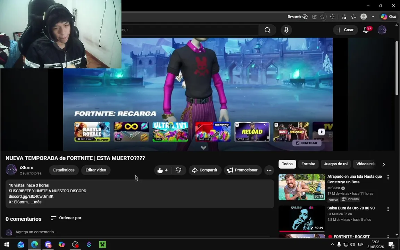This screenshot has width=400, height=250.
Task: Click the Agrega un comentario field
Action: pyautogui.click(x=142, y=232)
